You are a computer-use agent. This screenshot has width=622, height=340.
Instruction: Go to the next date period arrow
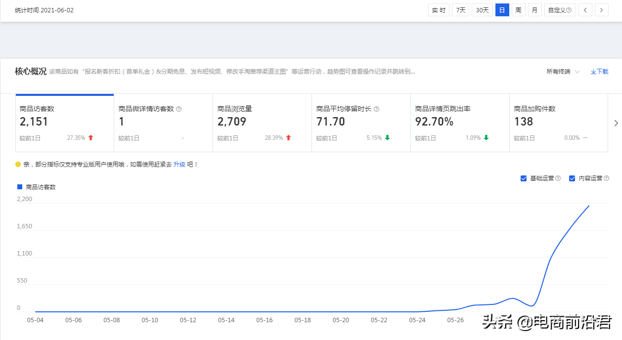pos(602,10)
